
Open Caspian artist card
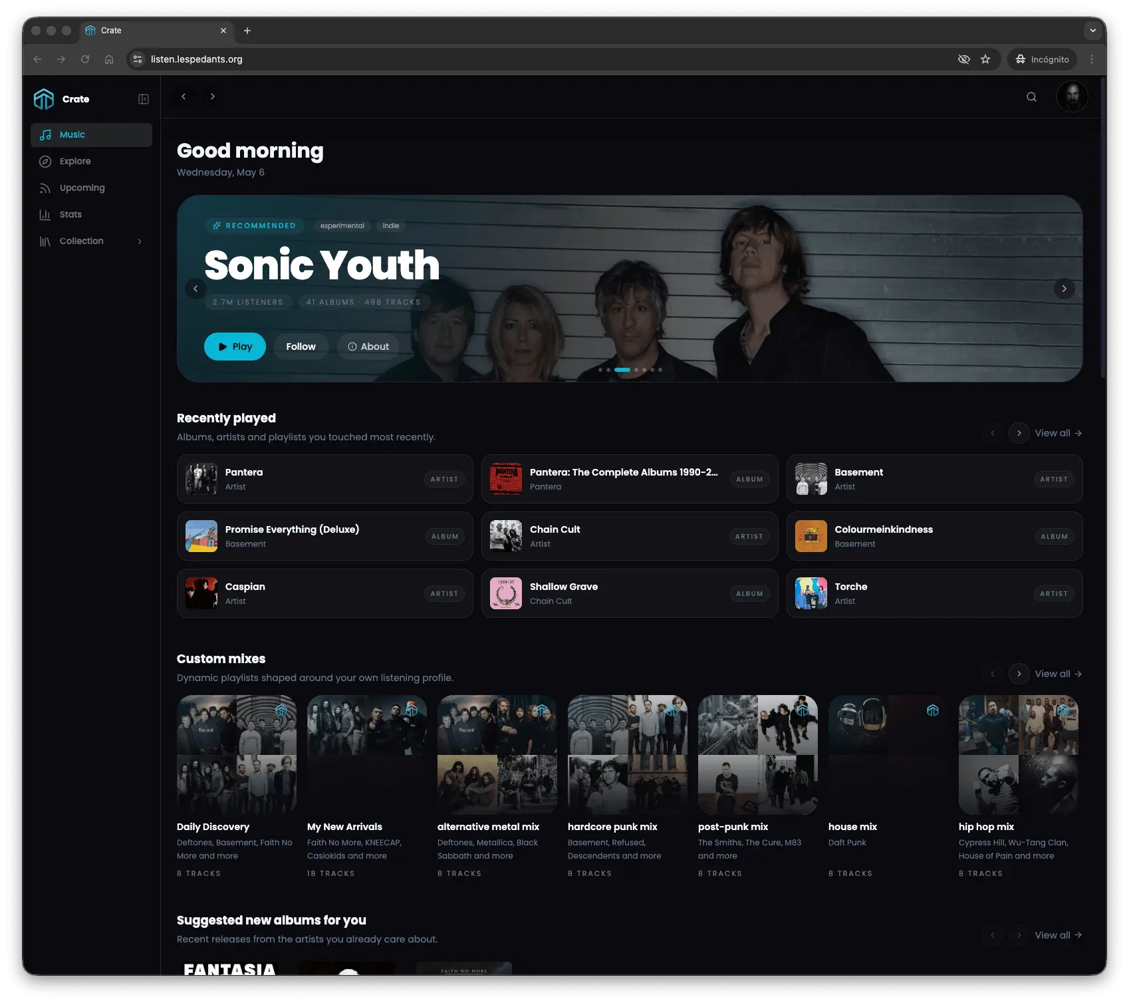pos(325,593)
